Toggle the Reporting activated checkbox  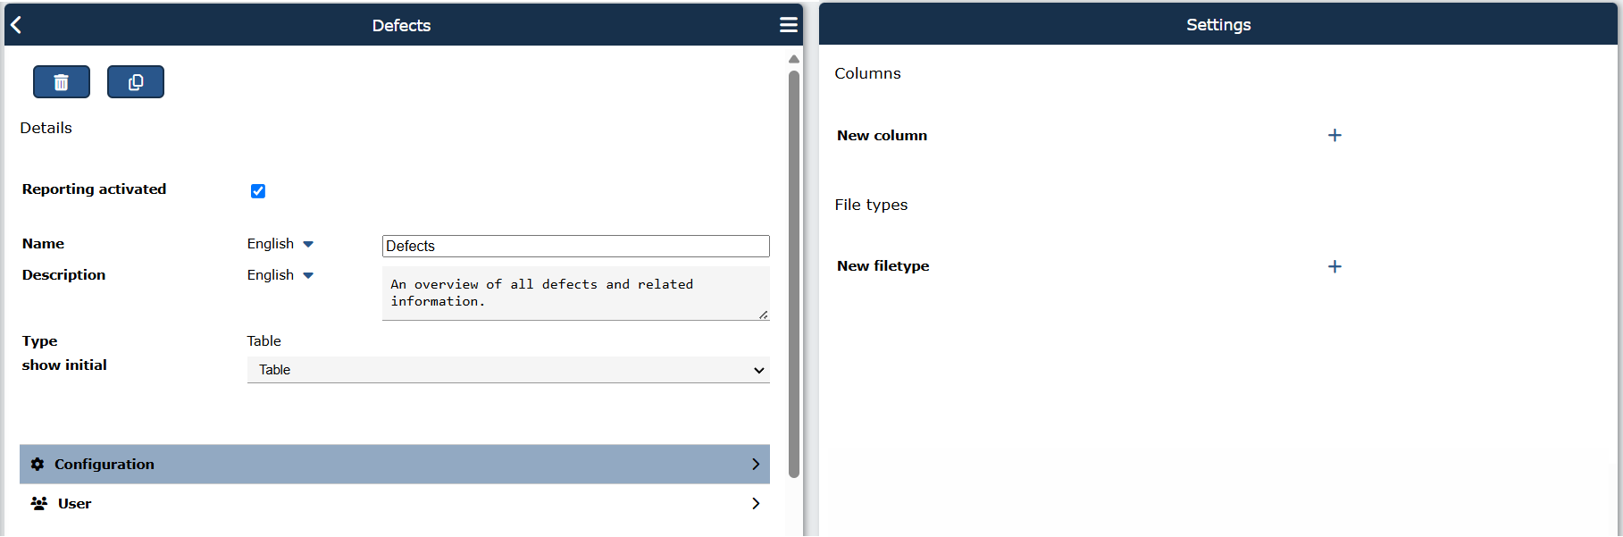[258, 191]
